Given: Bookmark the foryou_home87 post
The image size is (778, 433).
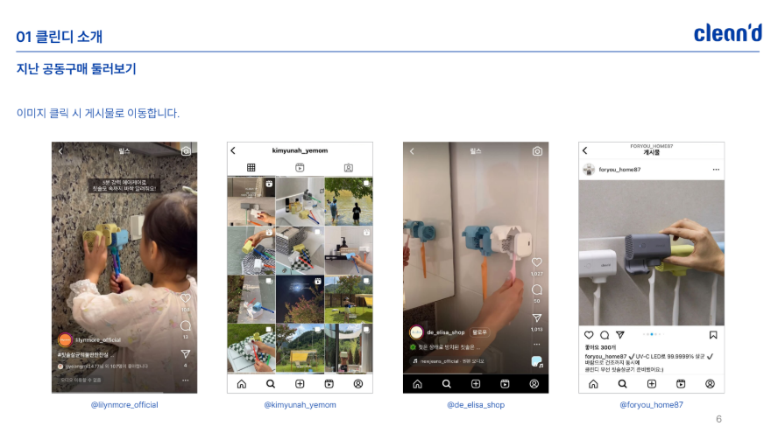Looking at the screenshot, I should coord(713,334).
